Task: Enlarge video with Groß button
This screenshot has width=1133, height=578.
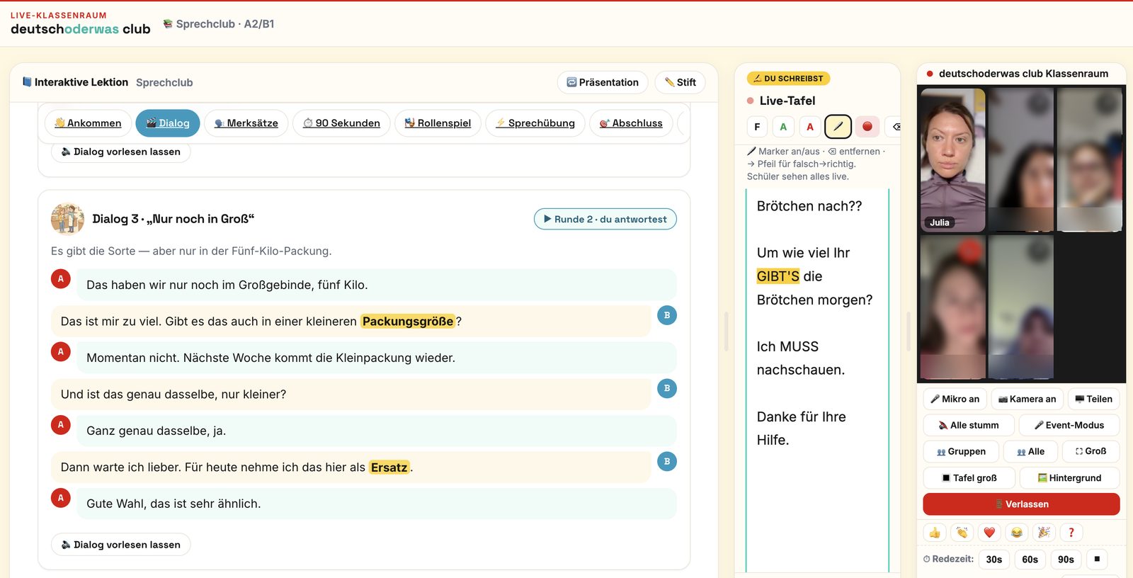Action: click(1091, 451)
